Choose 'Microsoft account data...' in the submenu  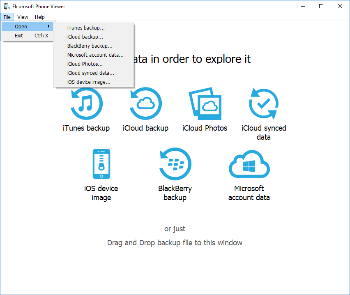click(94, 55)
